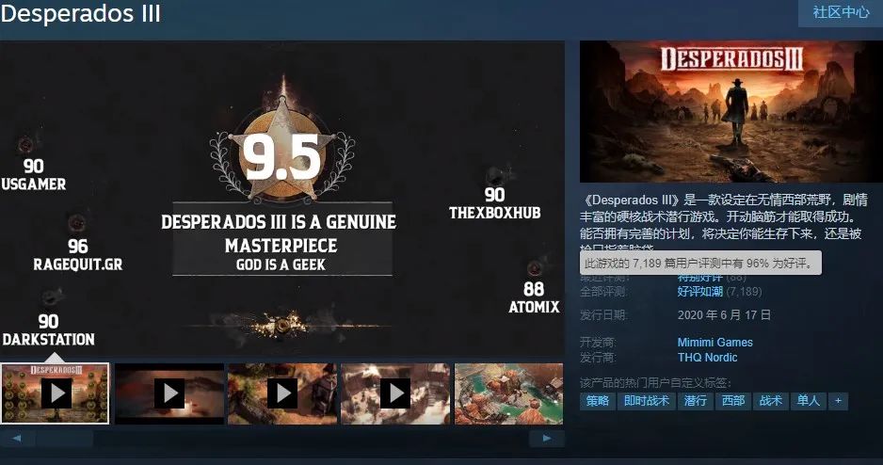Click the 该产品的热门用户自定义标签 label
883x465 pixels.
coord(655,383)
